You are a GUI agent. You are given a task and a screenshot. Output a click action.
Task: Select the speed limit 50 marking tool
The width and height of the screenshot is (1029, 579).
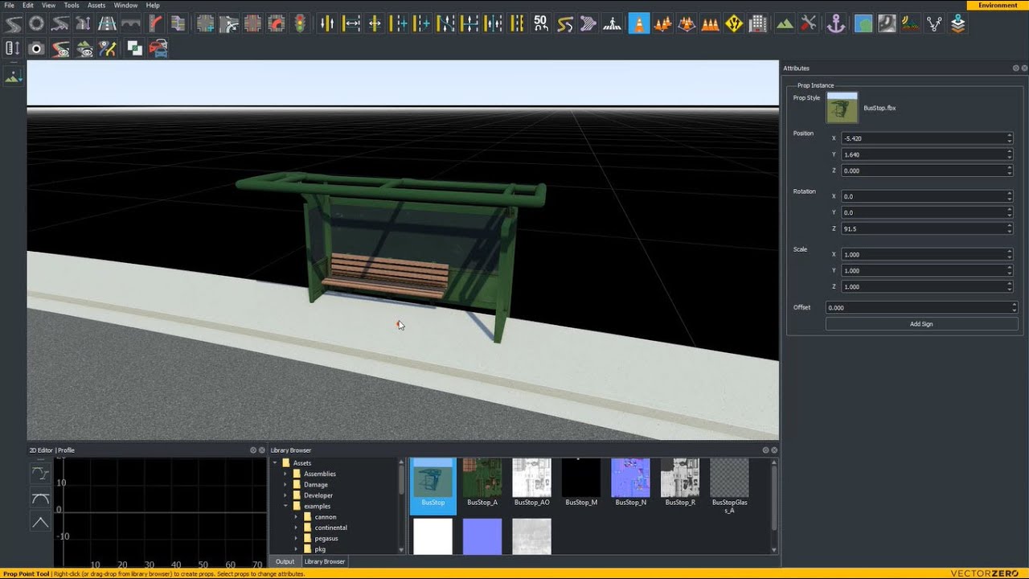[540, 24]
